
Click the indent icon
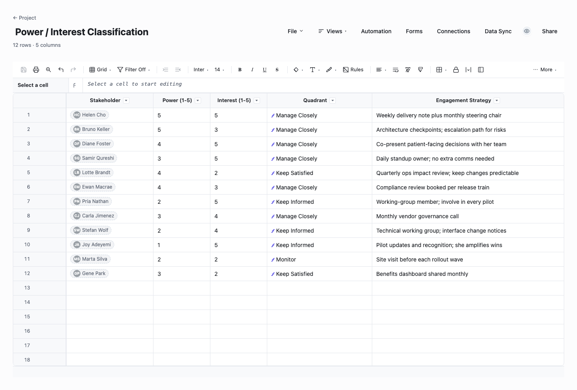click(165, 70)
